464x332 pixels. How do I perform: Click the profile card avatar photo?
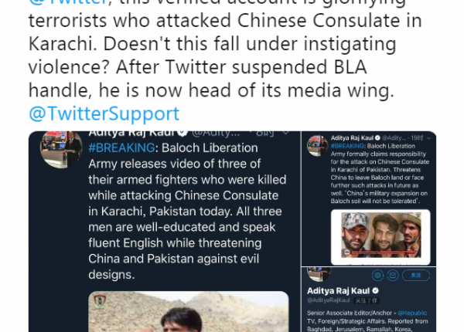tap(319, 274)
